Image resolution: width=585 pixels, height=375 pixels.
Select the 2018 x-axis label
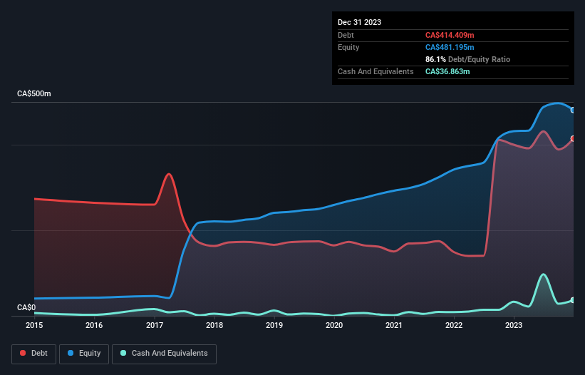tap(214, 325)
